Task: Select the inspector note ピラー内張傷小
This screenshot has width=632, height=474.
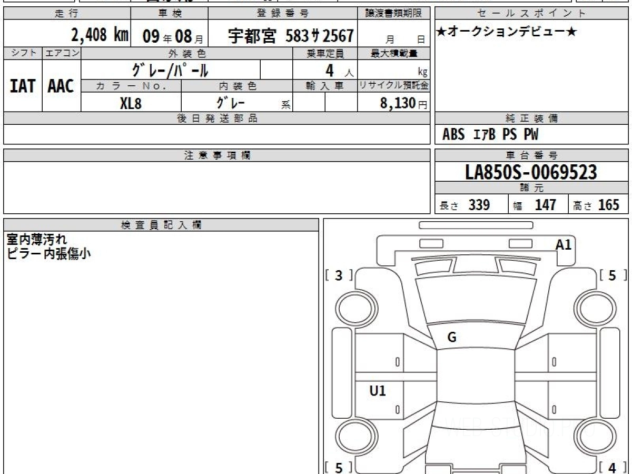Action: (x=48, y=253)
